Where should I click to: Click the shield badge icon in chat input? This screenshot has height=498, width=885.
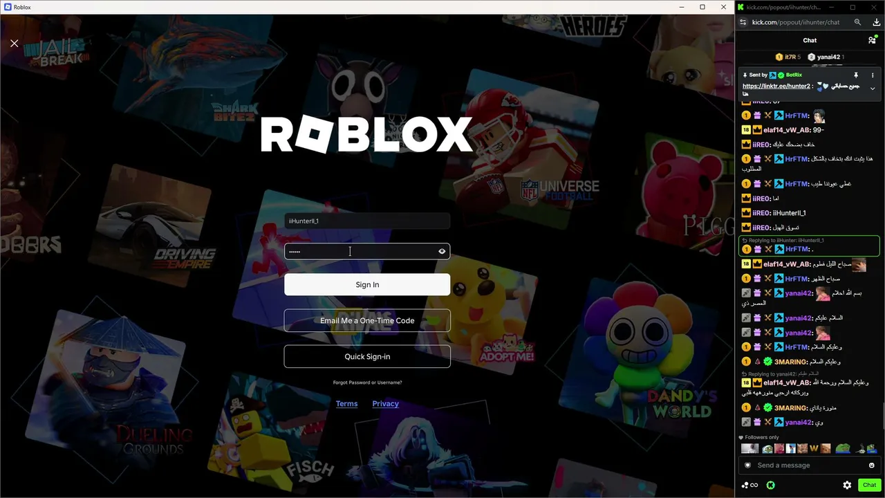tap(747, 465)
